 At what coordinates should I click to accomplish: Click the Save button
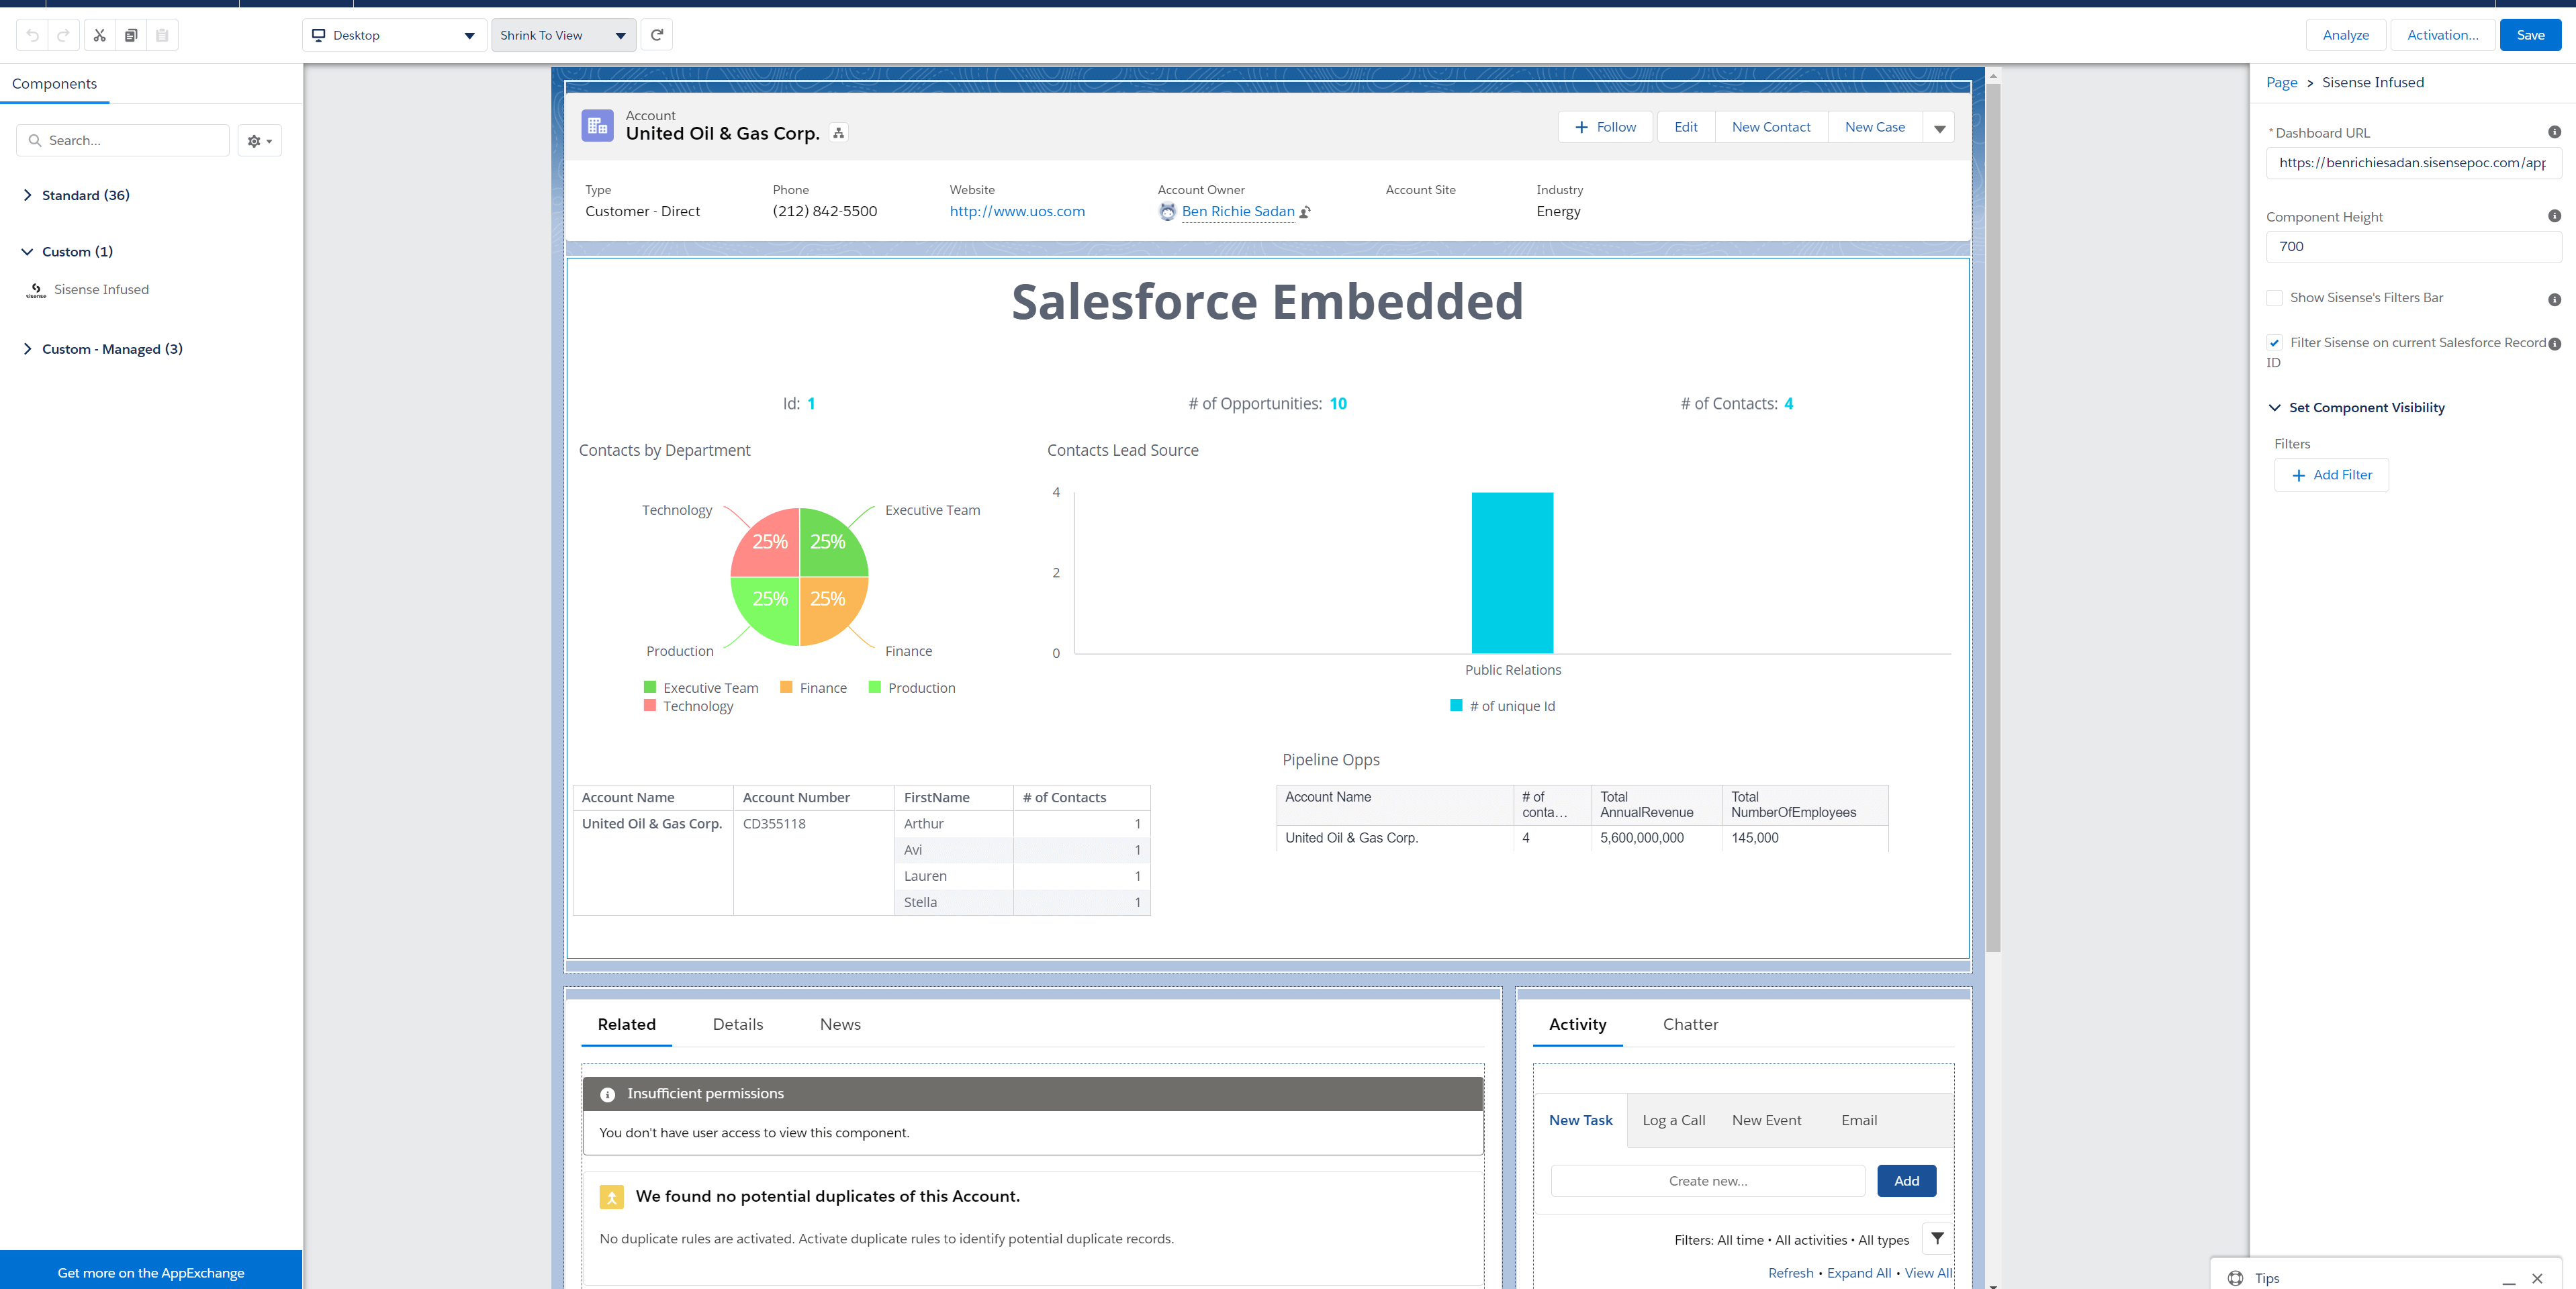pyautogui.click(x=2530, y=35)
